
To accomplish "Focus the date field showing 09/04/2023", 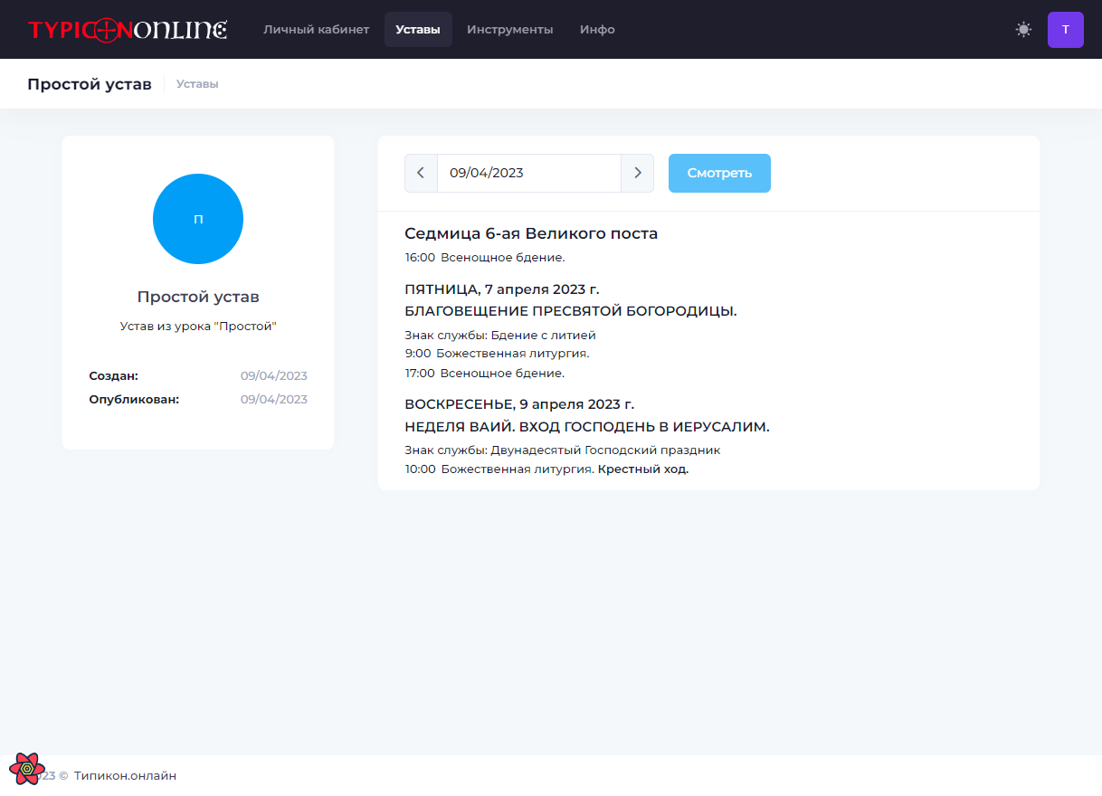I will [529, 173].
